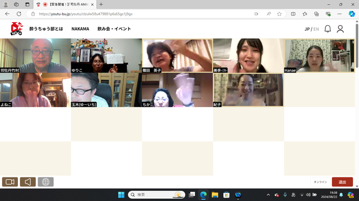359x201 pixels.
Task: Open 飲み会・イベント menu item
Action: (114, 28)
